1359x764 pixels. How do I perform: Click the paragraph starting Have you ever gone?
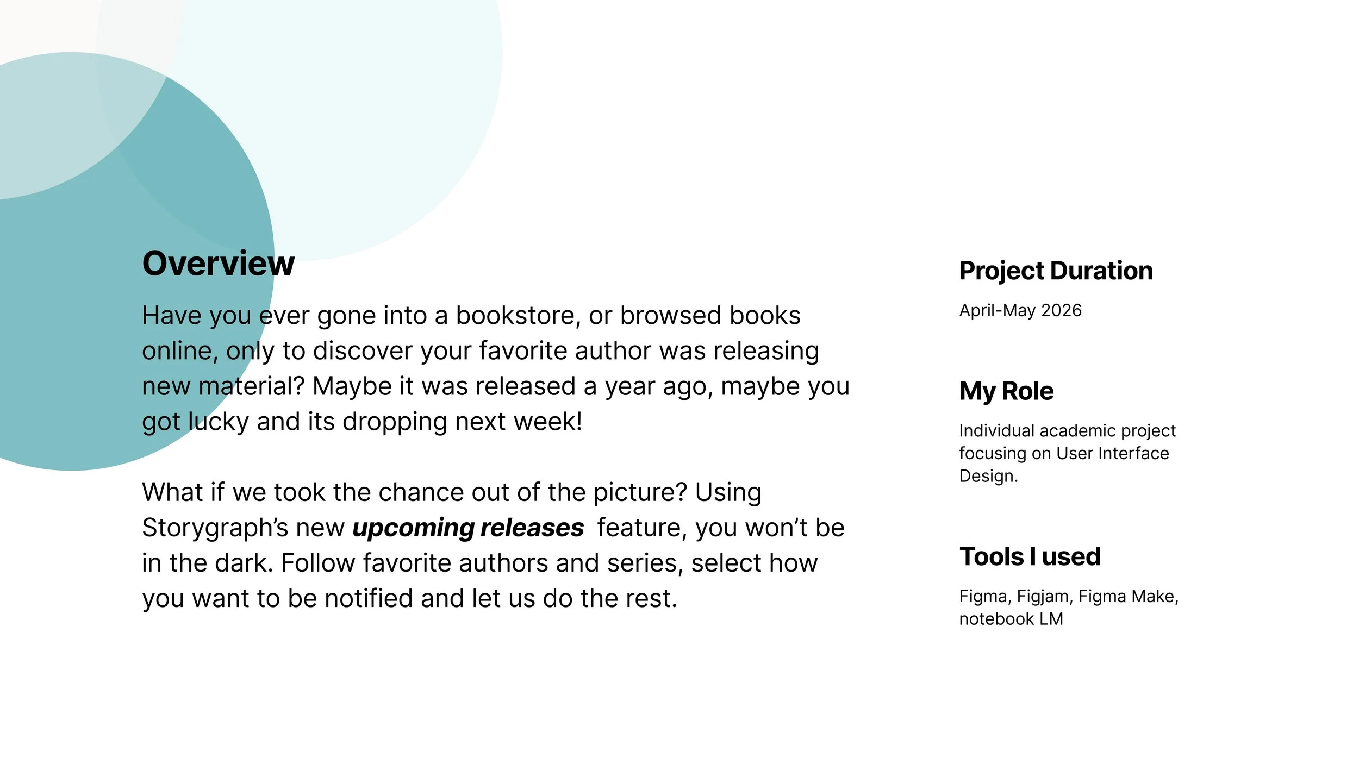coord(495,368)
